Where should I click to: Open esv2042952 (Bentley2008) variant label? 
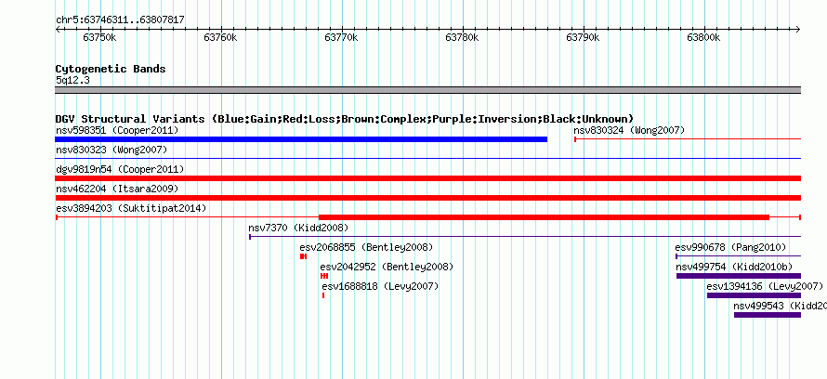tap(386, 268)
